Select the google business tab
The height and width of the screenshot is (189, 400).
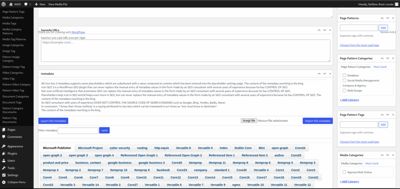[x=120, y=163]
